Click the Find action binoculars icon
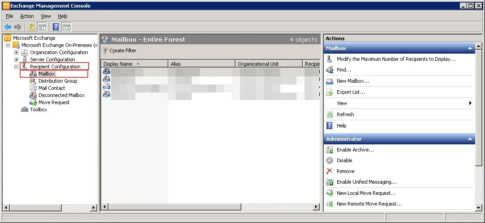The width and height of the screenshot is (485, 223). (330, 70)
